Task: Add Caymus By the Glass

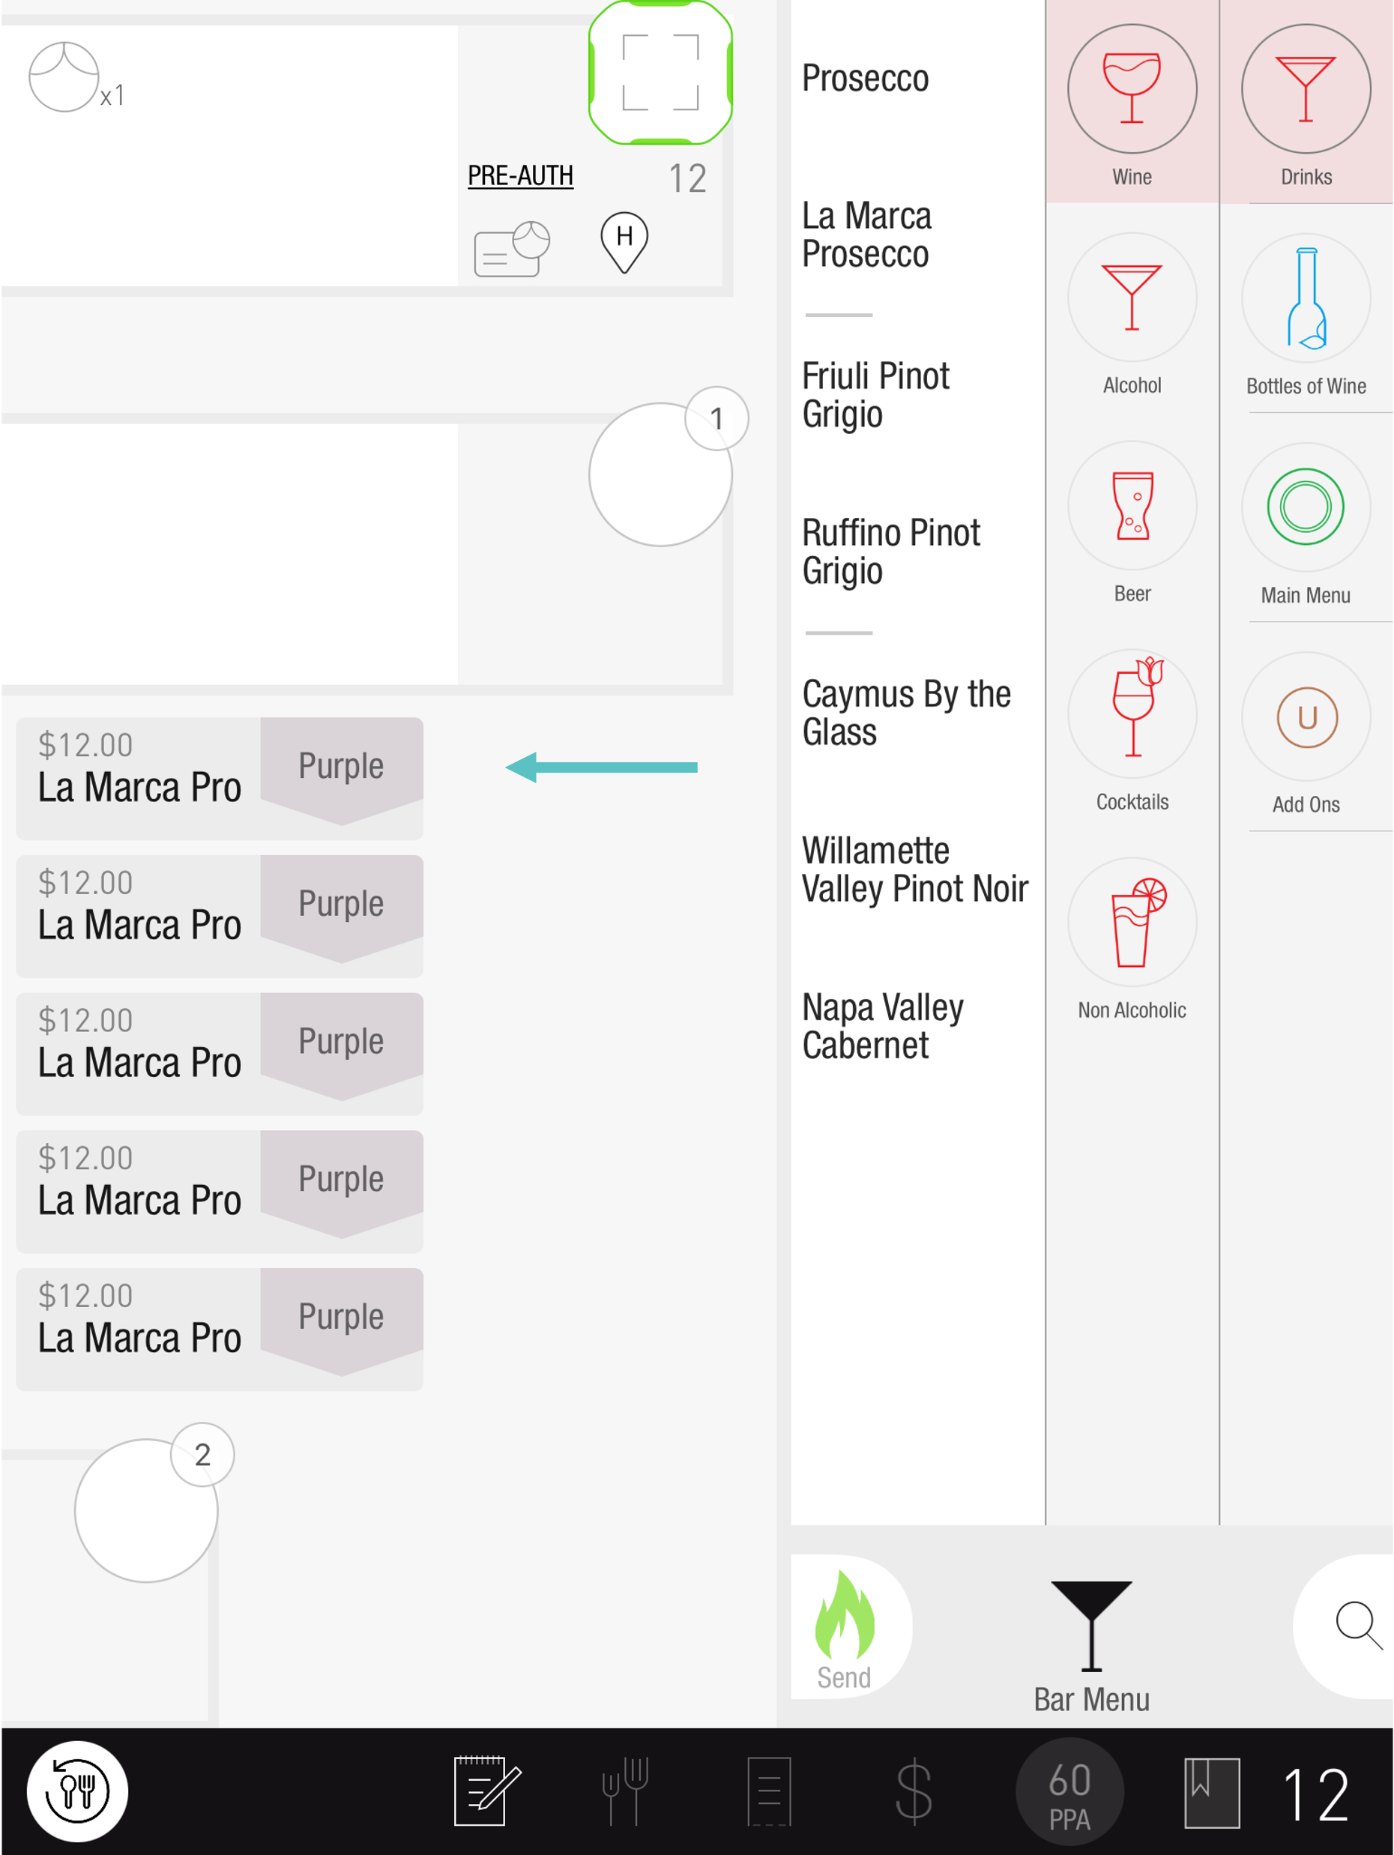Action: tap(906, 713)
